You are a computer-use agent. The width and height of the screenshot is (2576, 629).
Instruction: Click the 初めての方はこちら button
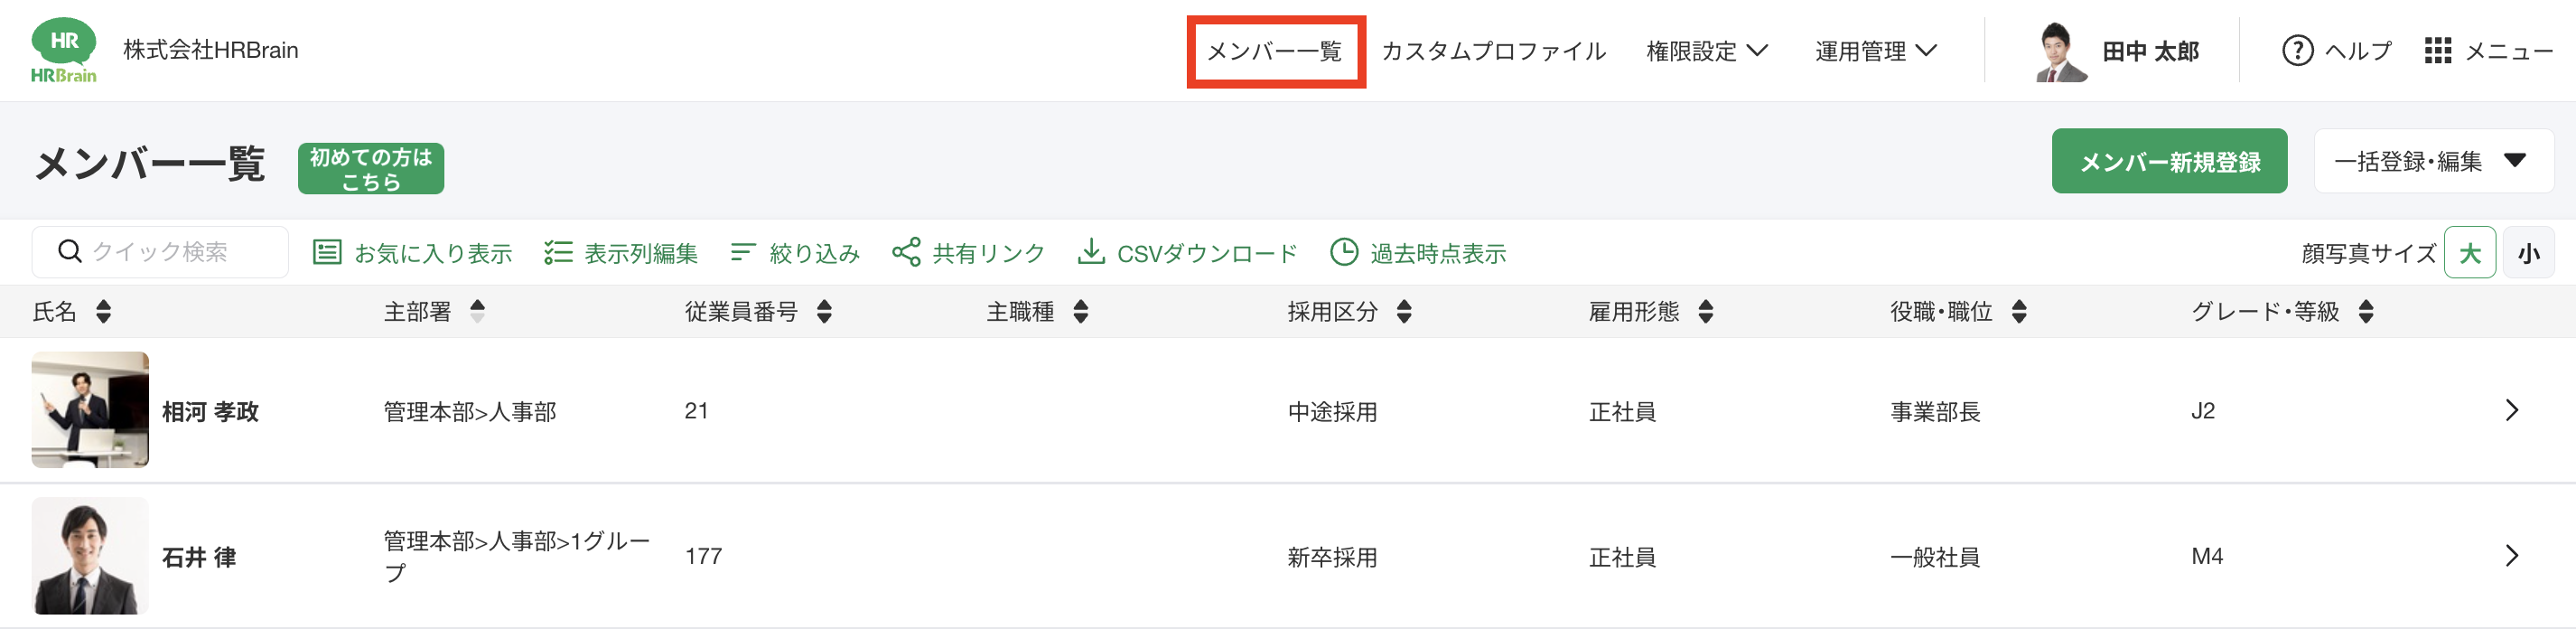[371, 169]
